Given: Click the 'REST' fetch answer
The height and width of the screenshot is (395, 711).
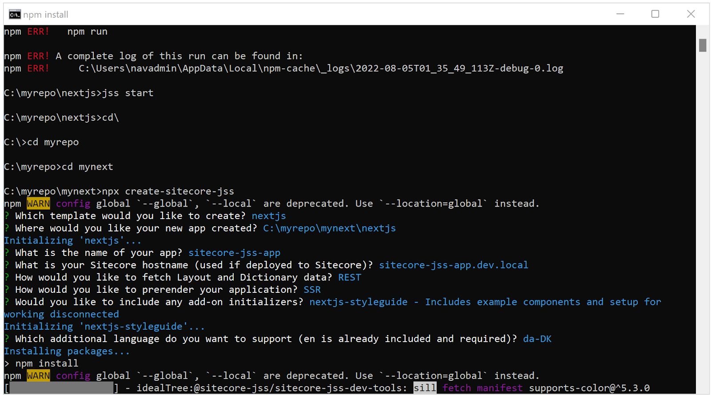Looking at the screenshot, I should coord(350,277).
